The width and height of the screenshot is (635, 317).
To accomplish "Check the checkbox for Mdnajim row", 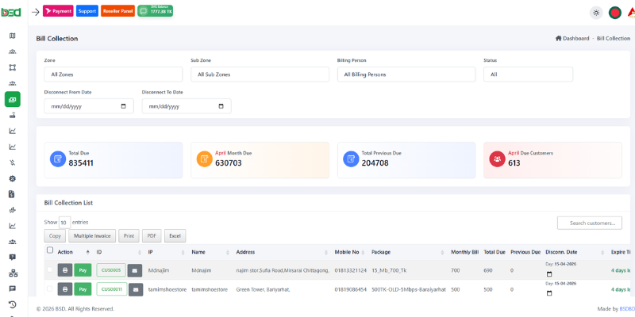I will (51, 270).
